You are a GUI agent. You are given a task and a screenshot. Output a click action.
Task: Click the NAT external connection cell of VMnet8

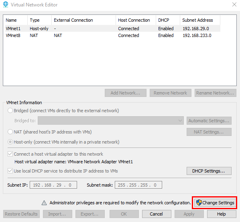58,35
